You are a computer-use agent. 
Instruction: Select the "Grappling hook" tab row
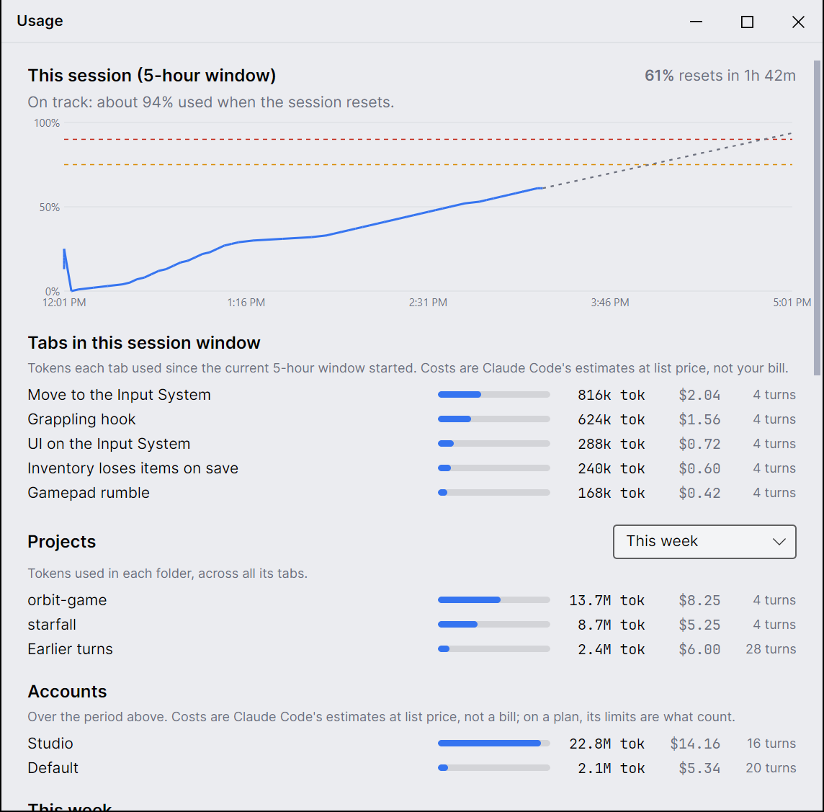(411, 419)
